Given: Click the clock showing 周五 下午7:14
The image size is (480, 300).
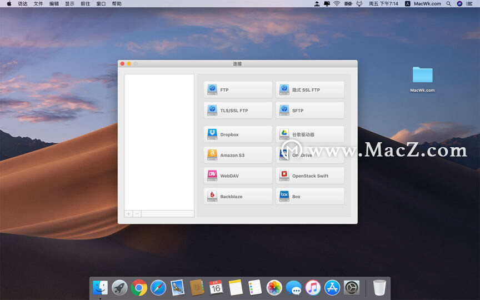Looking at the screenshot, I should (x=383, y=4).
